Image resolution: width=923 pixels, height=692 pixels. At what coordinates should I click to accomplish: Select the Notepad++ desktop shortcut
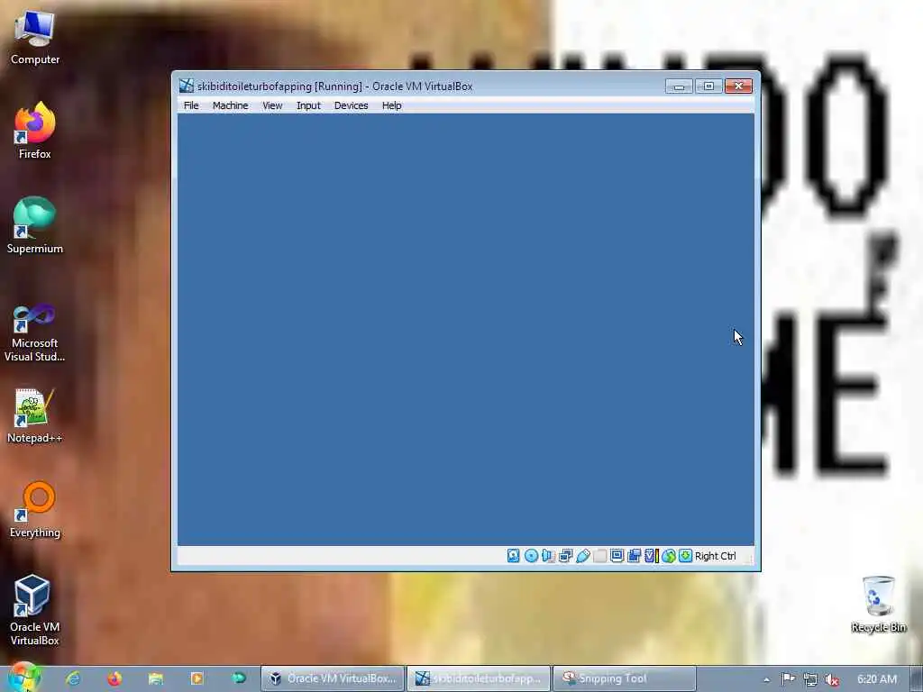tap(35, 414)
